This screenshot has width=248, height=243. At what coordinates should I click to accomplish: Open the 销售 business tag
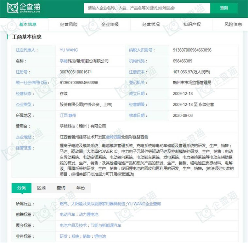[87, 236]
